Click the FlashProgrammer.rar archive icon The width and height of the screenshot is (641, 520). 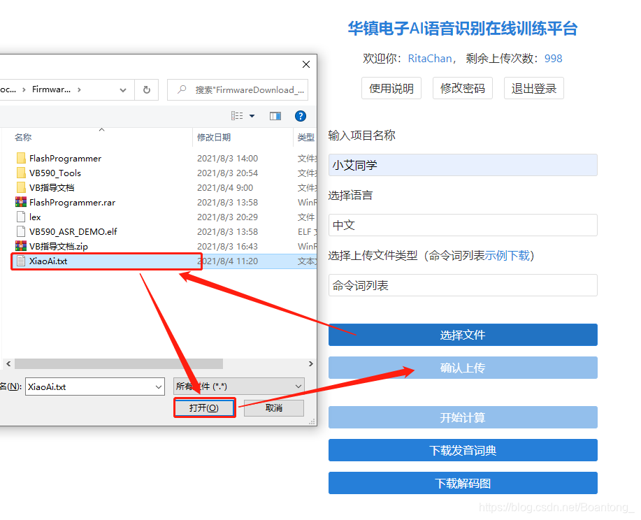point(21,202)
